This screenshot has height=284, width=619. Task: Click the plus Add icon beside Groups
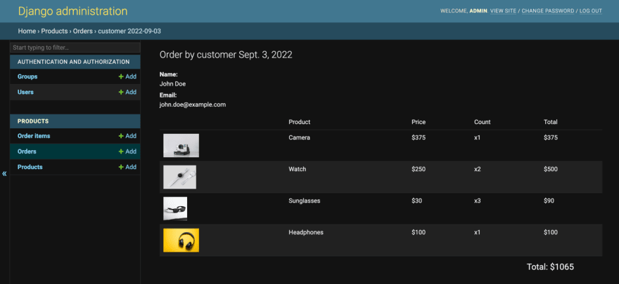121,76
